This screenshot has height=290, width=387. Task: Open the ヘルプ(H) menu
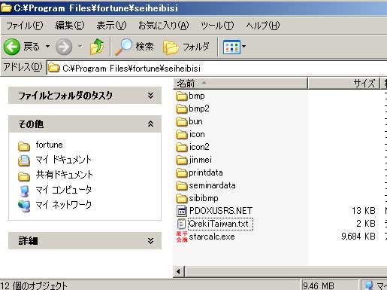point(263,26)
